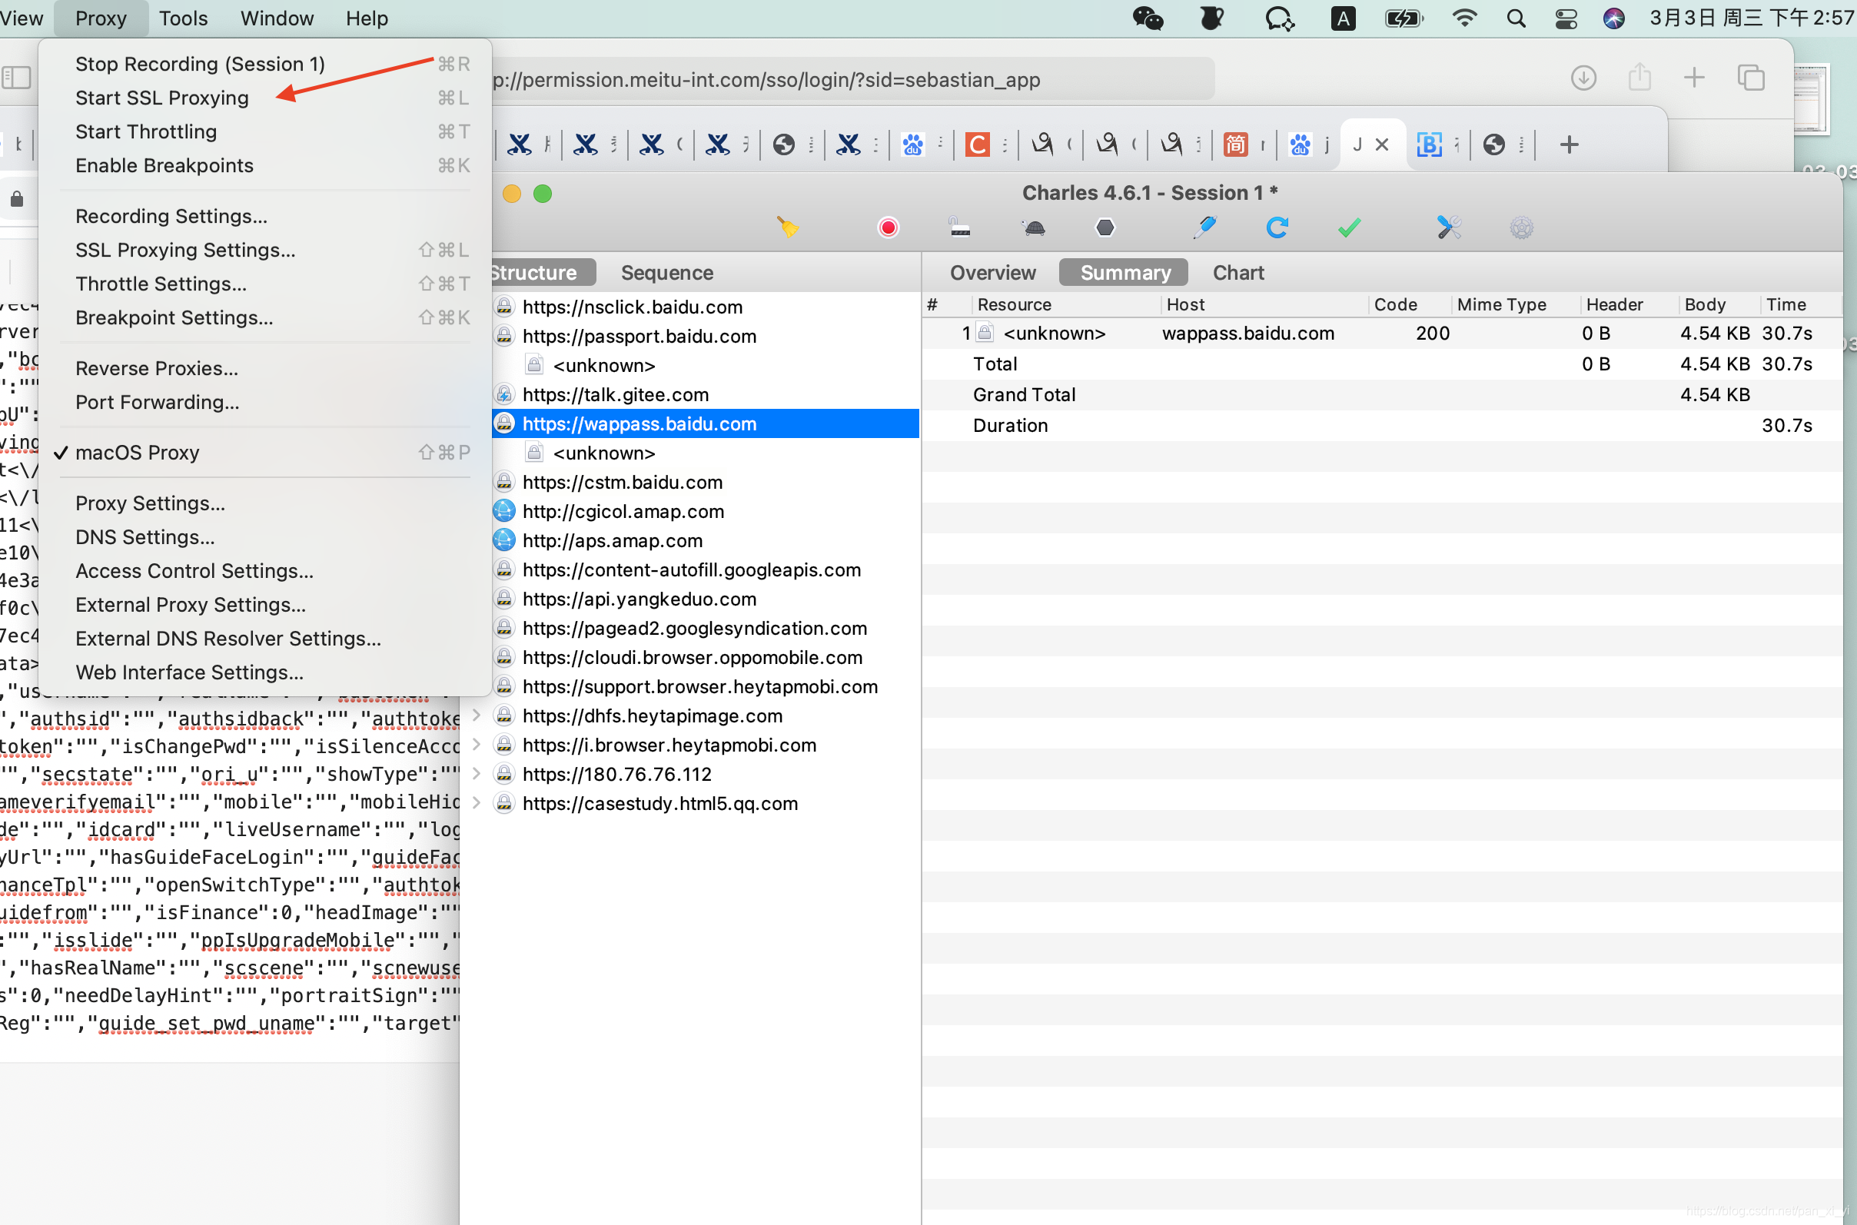1857x1225 pixels.
Task: Expand https://dhfs.heytapimage.com tree node
Action: [x=476, y=715]
